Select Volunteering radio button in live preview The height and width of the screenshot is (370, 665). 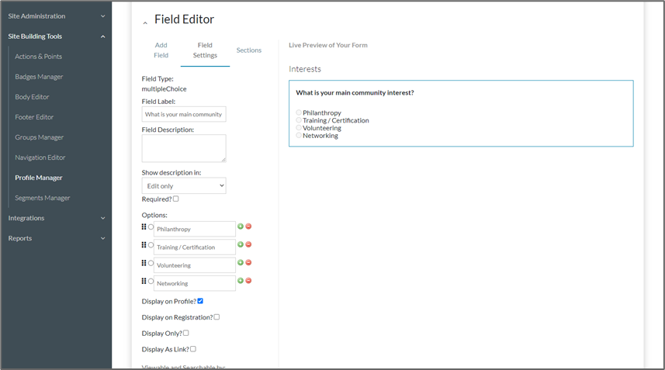[299, 128]
